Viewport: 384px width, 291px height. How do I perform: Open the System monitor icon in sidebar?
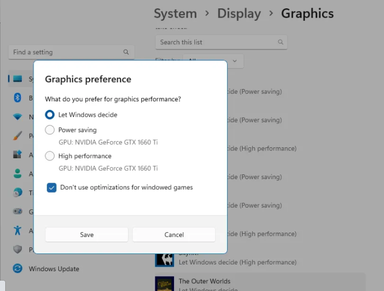coord(17,79)
